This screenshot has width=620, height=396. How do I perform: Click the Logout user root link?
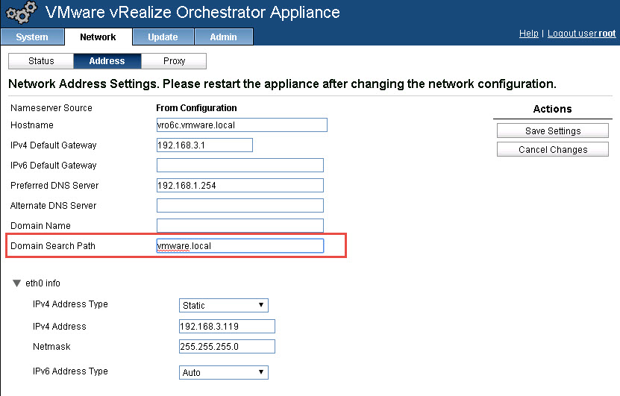point(581,34)
